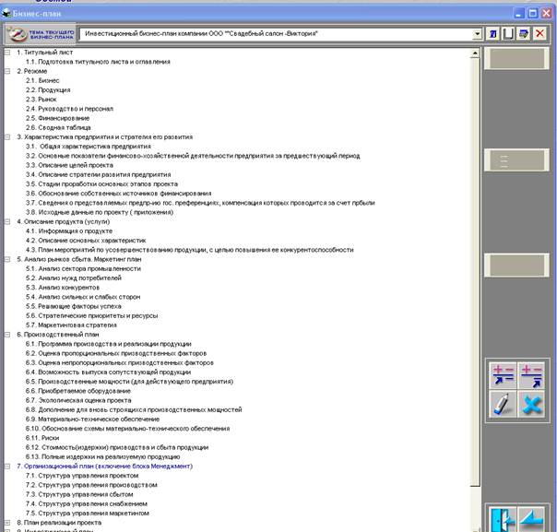Image resolution: width=557 pixels, height=532 pixels.
Task: Click the vertical scrollbar track of the tree
Action: [x=475, y=508]
